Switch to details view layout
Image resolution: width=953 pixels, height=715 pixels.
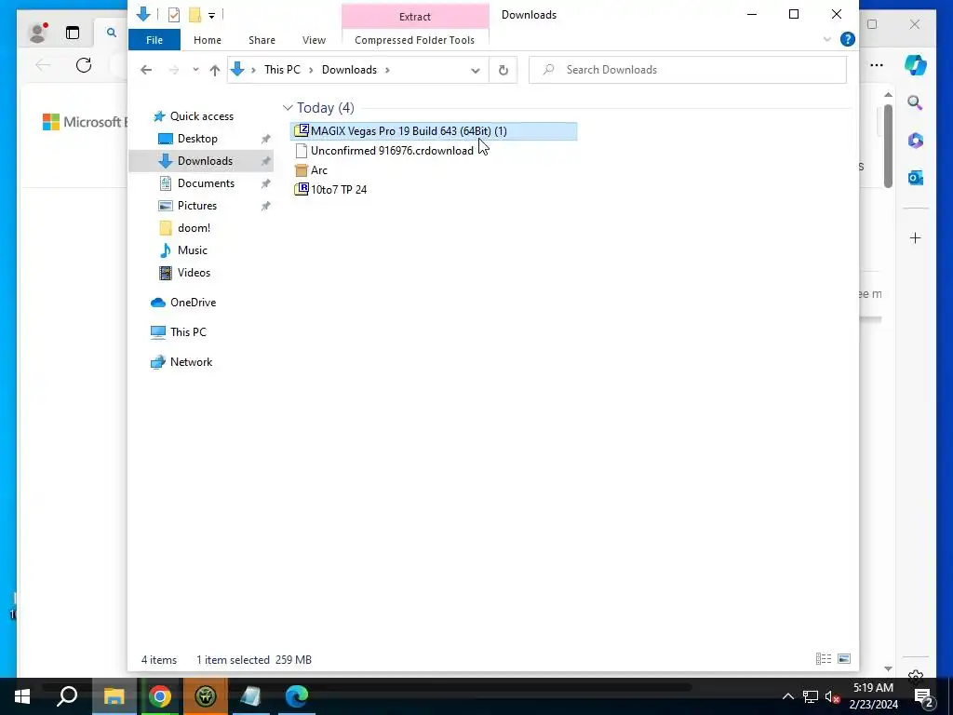[x=824, y=658]
